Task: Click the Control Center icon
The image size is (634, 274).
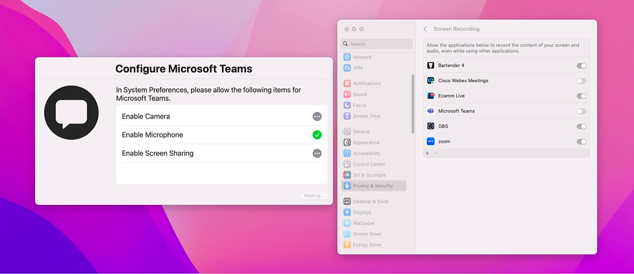Action: coord(347,164)
